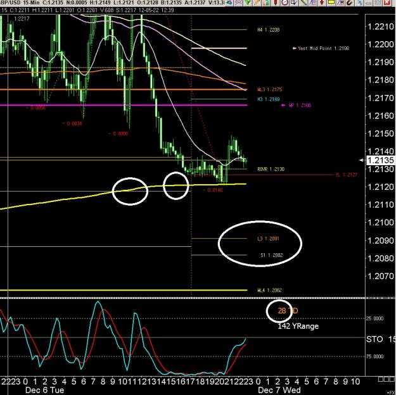The height and width of the screenshot is (395, 396).
Task: Click the WL4 1.2062 level label
Action: [x=269, y=291]
